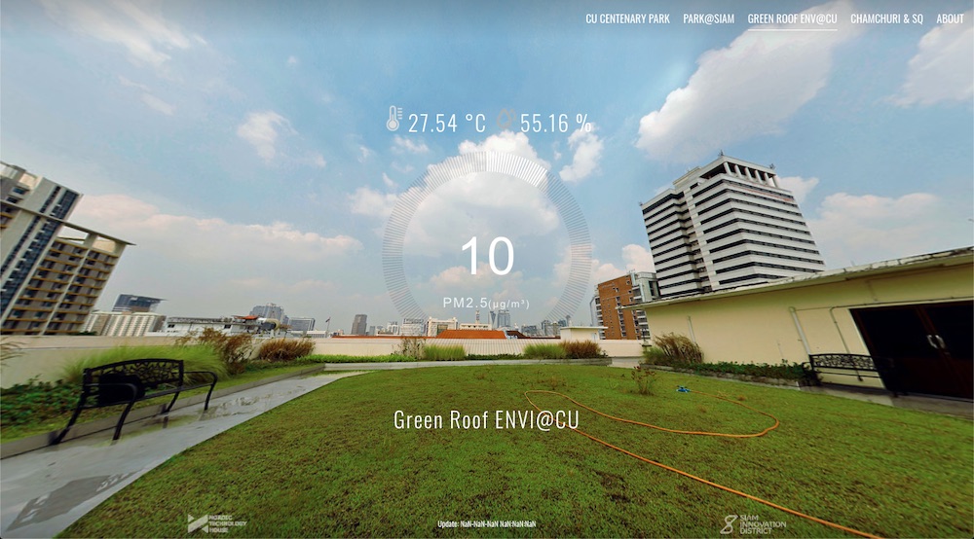Go to the Chamchuri & SQ location
Screen dimensions: 974x539
pyautogui.click(x=886, y=18)
